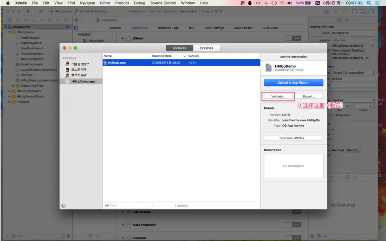Open volume control in menu bar
This screenshot has height=241, width=386.
(289, 3)
